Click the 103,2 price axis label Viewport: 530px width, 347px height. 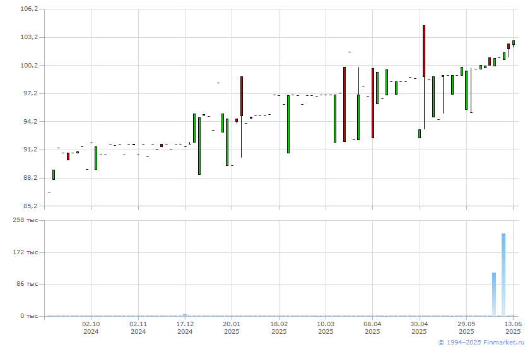(30, 37)
